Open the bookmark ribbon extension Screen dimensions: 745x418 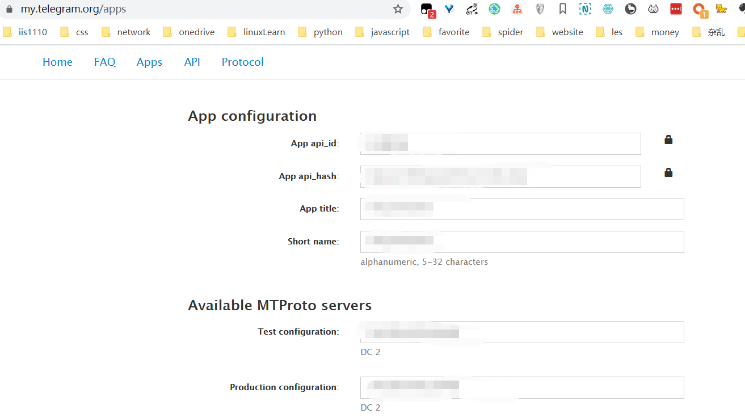562,9
